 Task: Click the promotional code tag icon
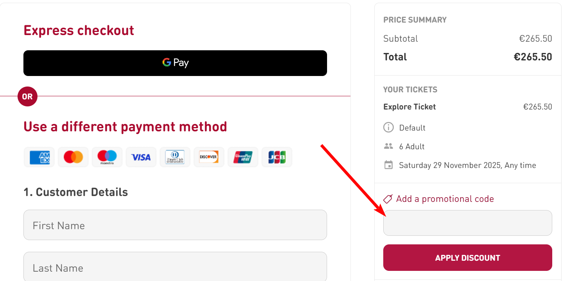pos(387,199)
